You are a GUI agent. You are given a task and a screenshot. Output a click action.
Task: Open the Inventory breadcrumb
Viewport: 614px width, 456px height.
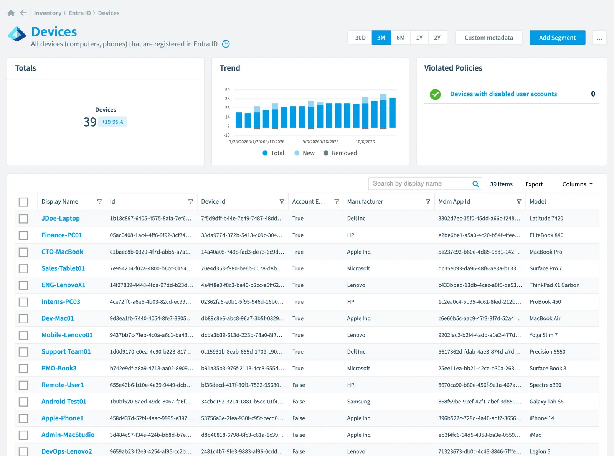[48, 13]
